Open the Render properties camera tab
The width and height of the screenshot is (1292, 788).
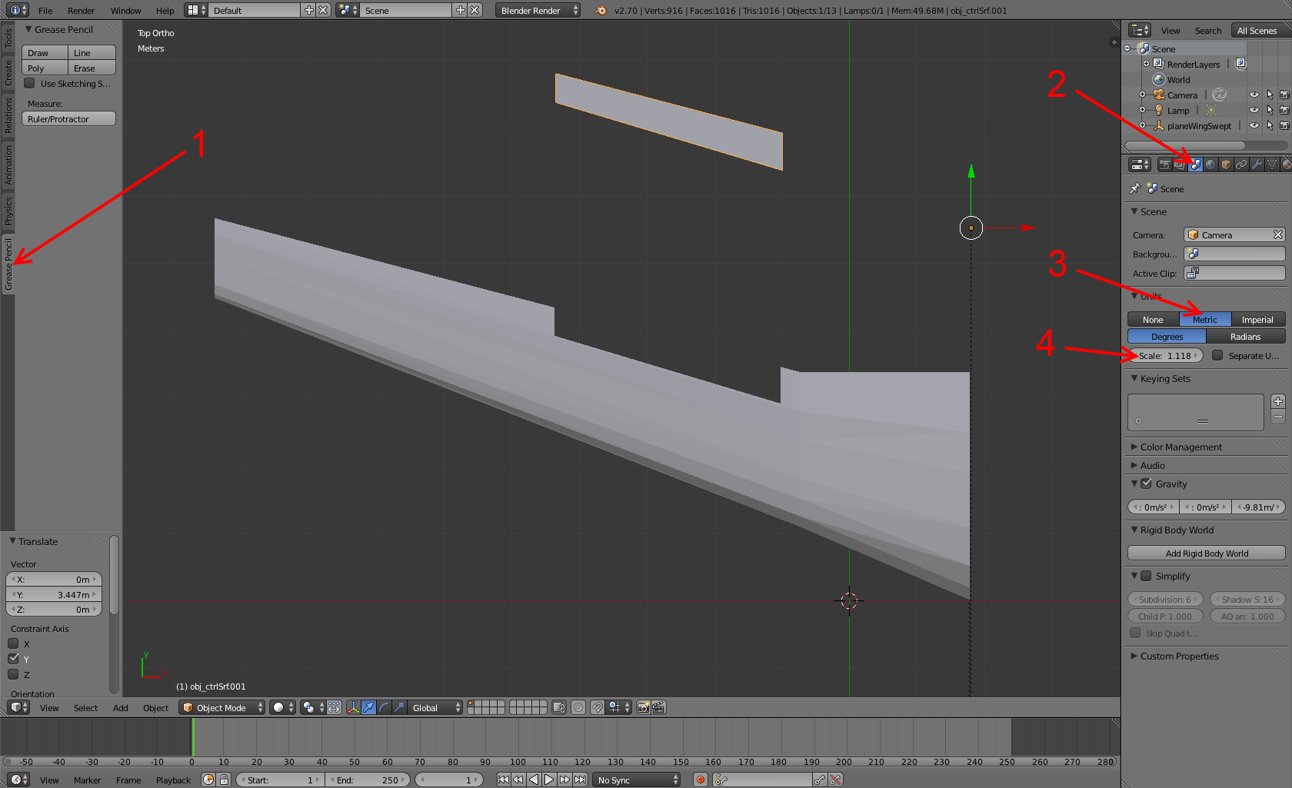click(1164, 165)
